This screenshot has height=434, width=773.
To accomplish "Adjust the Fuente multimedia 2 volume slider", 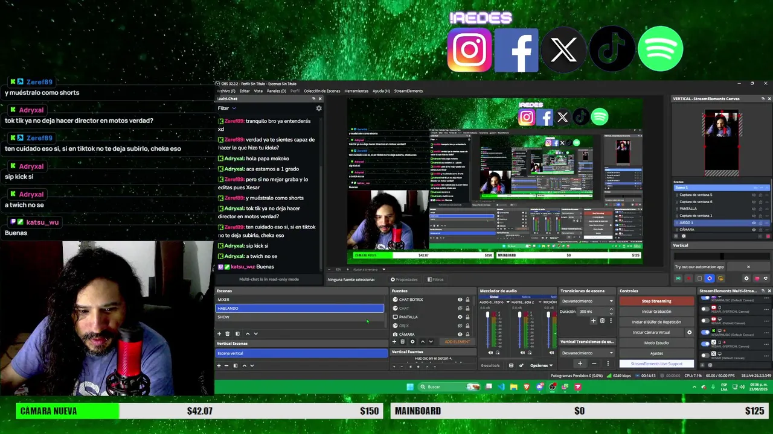I will (x=519, y=329).
